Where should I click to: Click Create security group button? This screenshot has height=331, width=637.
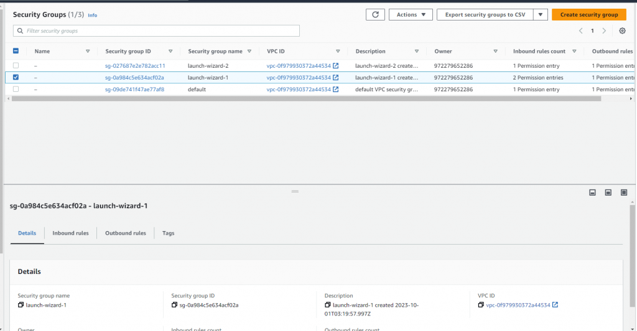pyautogui.click(x=589, y=15)
